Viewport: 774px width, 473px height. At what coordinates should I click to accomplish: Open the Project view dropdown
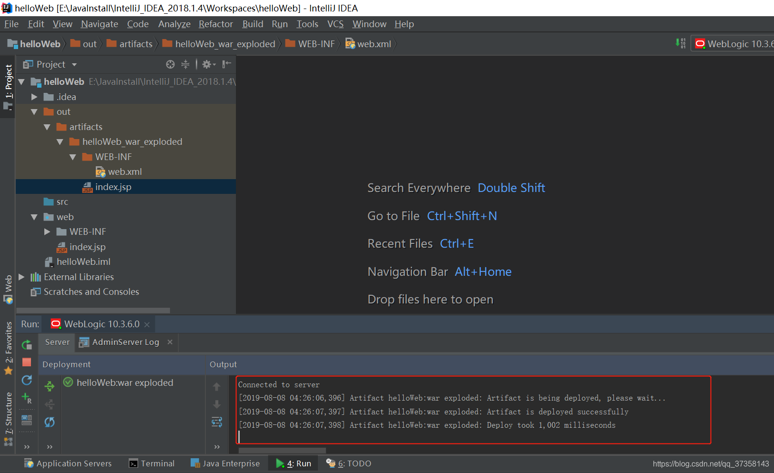[x=50, y=64]
